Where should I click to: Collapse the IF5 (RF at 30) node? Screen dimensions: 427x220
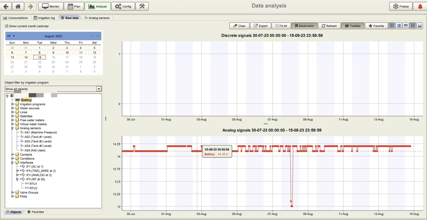pos(17,179)
